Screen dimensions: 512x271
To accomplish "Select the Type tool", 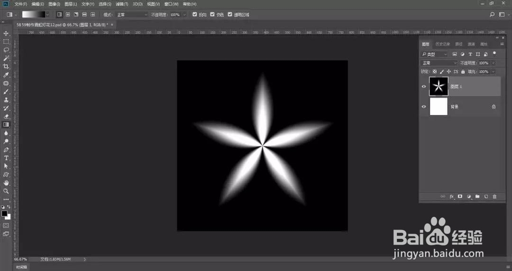I will [6, 158].
